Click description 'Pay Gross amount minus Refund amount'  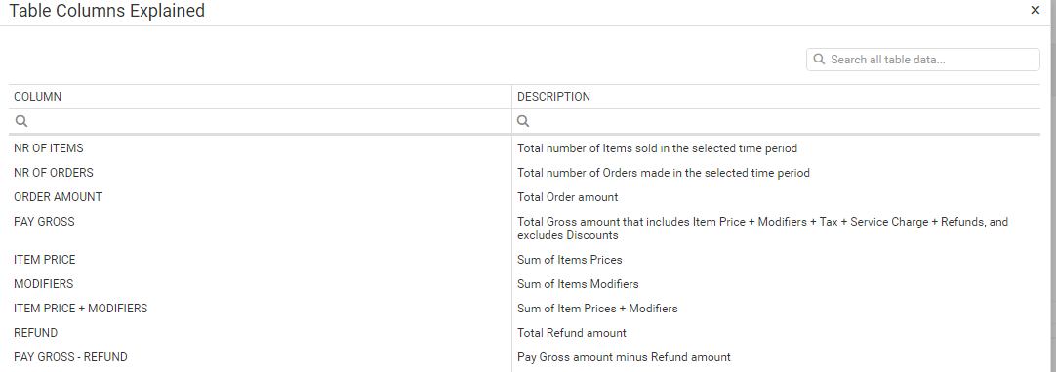[x=624, y=357]
